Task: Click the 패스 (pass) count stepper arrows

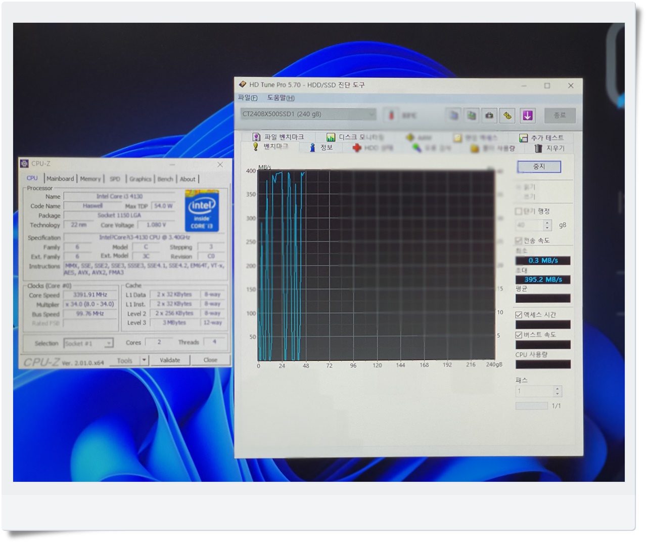Action: [x=558, y=391]
